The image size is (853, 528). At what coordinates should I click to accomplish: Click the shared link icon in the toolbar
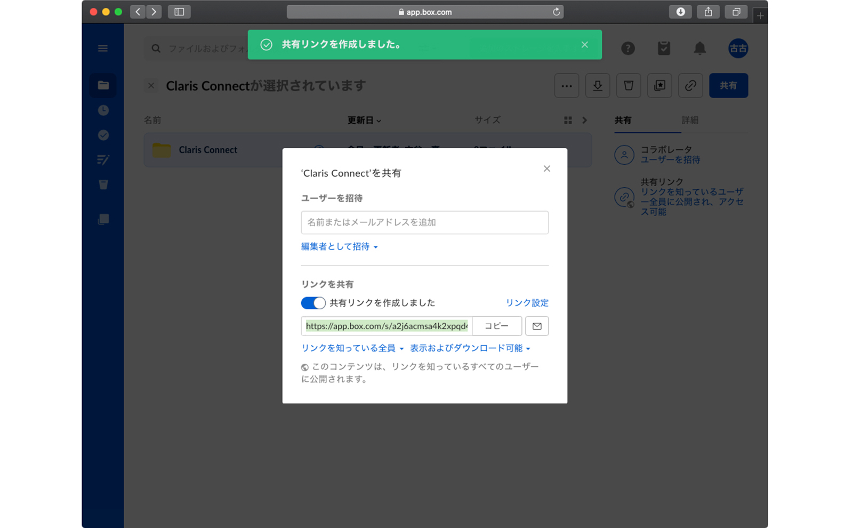690,85
